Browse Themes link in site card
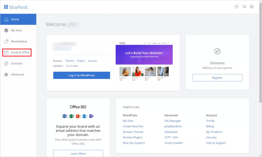This screenshot has width=262, height=157. tap(69, 61)
